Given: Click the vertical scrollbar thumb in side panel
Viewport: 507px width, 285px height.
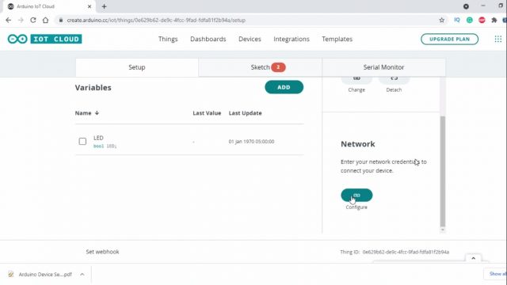Looking at the screenshot, I should (443, 171).
